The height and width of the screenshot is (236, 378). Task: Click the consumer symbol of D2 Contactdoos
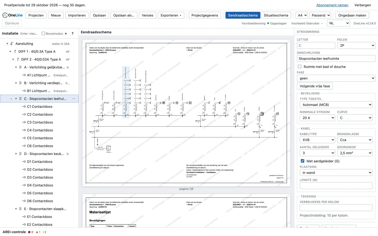[x=24, y=170]
